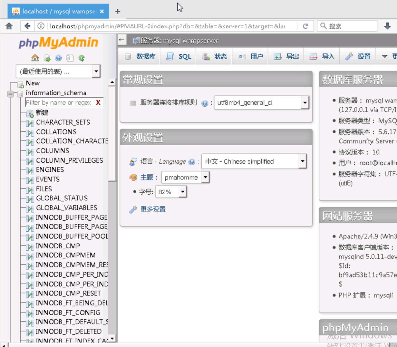
Task: Click the SQL documentation page icon
Action: coord(70,58)
